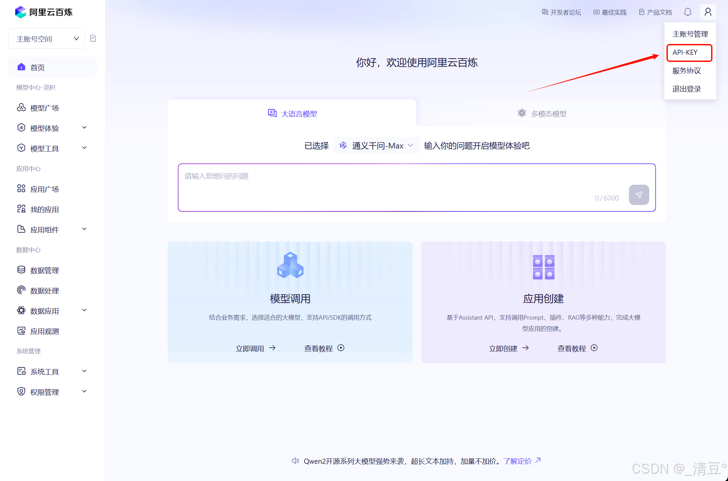Viewport: 728px width, 481px height.
Task: Click the 权限管理 shield icon
Action: tap(21, 392)
